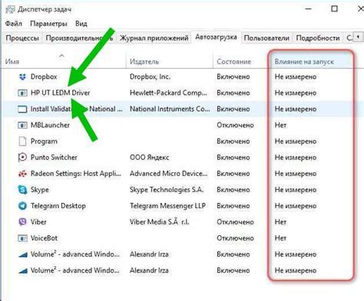Viewport: 364px width, 301px height.
Task: Switch to the Пользователи tab
Action: [266, 38]
